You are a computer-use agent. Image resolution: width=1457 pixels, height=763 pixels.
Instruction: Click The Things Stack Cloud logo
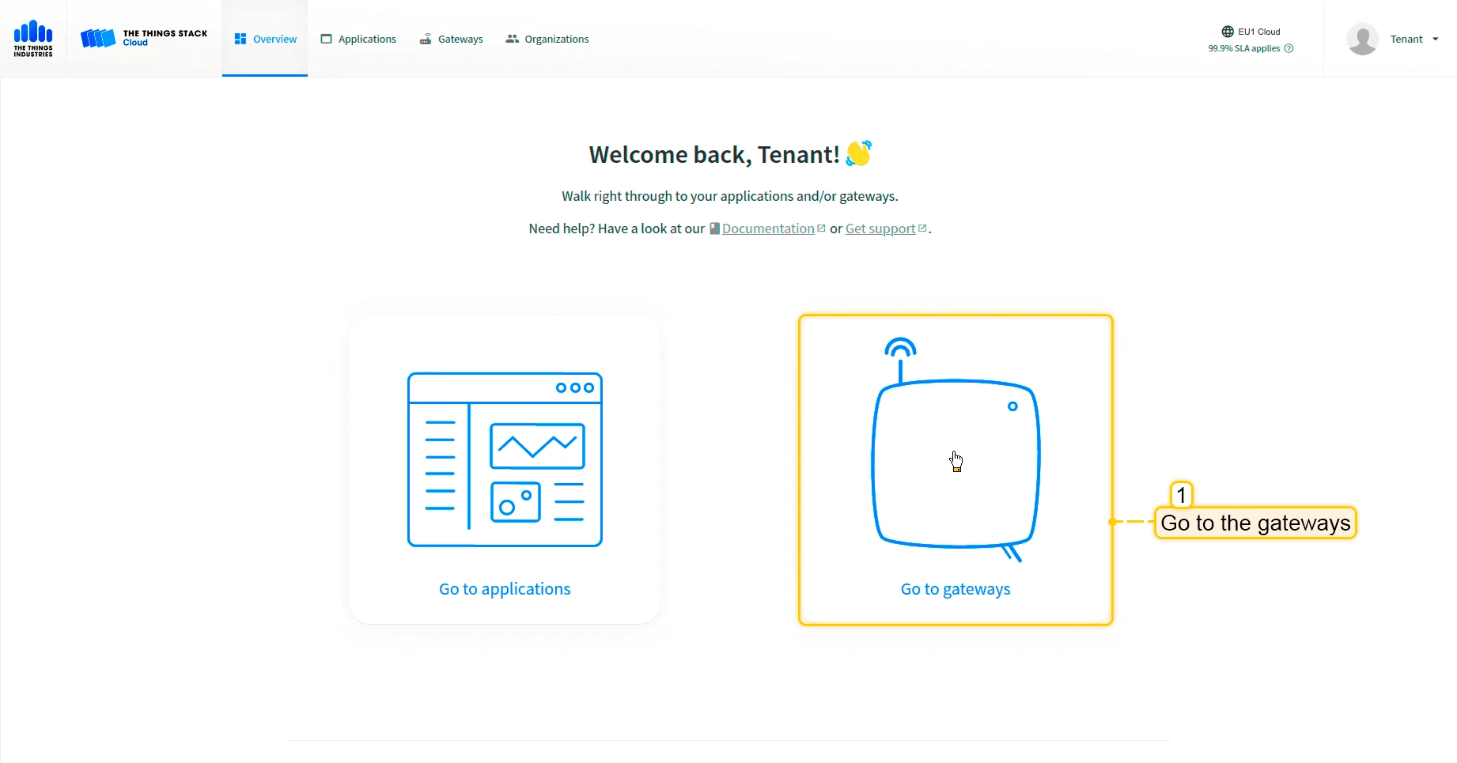pos(144,38)
